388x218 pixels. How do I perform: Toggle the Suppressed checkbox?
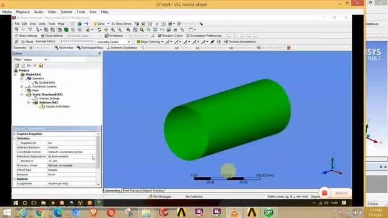click(19, 143)
